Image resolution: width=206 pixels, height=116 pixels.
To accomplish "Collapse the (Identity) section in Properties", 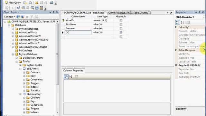I will [176, 27].
